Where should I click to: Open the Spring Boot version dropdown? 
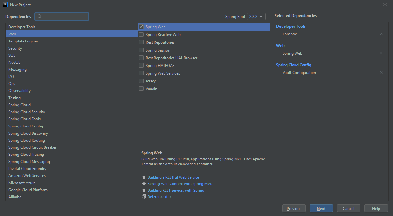pos(256,16)
